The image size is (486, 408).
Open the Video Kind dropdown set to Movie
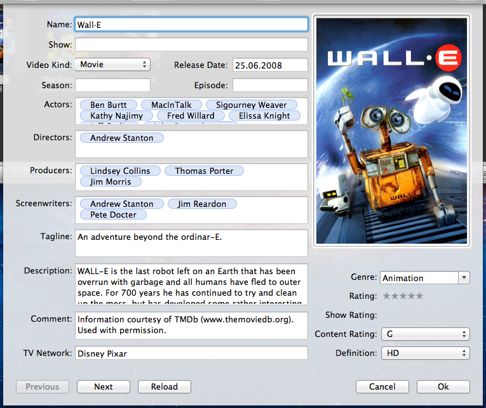point(112,64)
